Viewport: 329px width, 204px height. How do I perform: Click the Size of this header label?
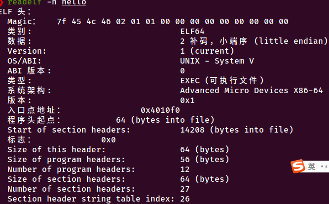[x=56, y=150]
